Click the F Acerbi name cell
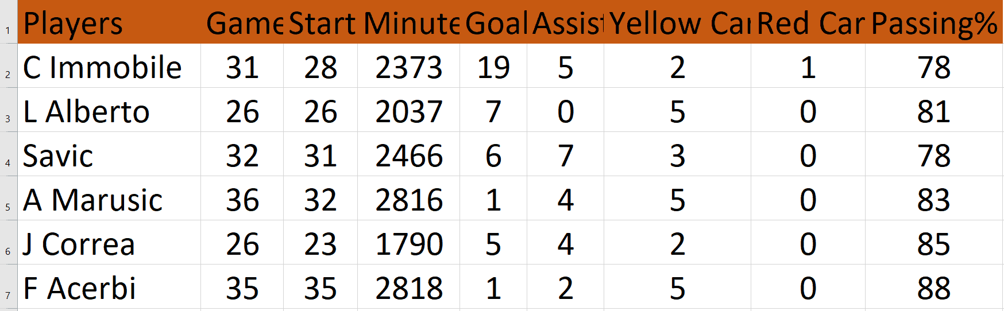Screen dimensions: 1004x311 click(109, 288)
